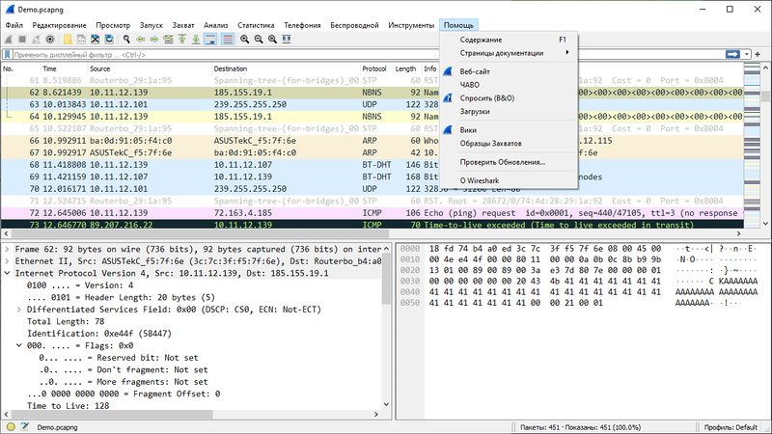Choose Спросить (В&О) menu entry
Viewport: 772px width, 434px height.
(x=509, y=98)
